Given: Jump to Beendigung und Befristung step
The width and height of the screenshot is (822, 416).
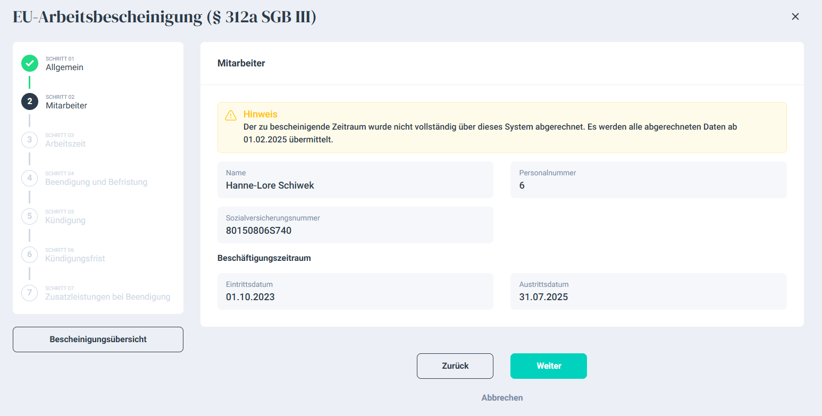Looking at the screenshot, I should [x=96, y=182].
